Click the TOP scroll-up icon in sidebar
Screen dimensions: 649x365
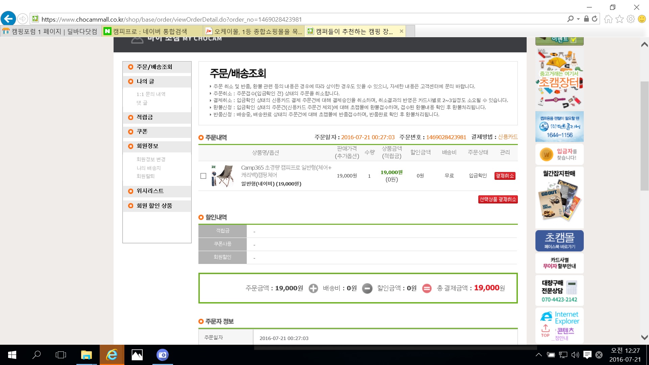pyautogui.click(x=545, y=331)
